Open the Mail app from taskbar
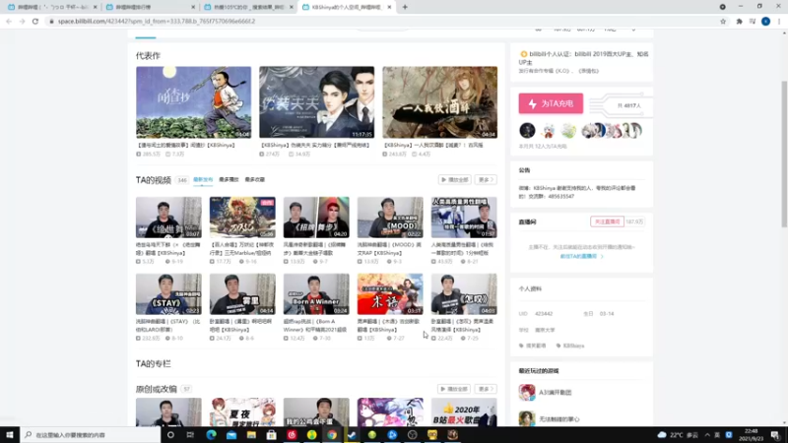Viewport: 788px width, 443px height. [231, 435]
